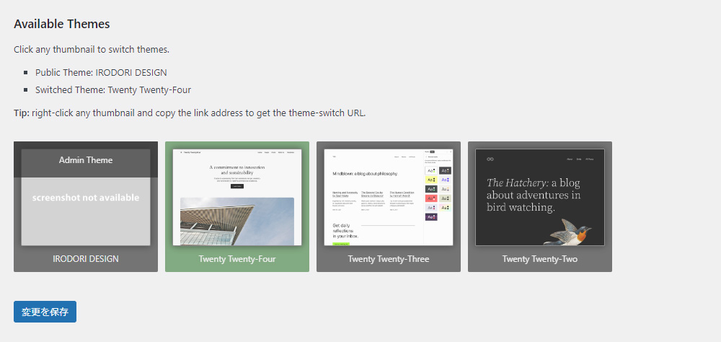The image size is (721, 342).
Task: Click the 'Switched Theme: Twenty Twenty-Four' list item
Action: point(113,90)
